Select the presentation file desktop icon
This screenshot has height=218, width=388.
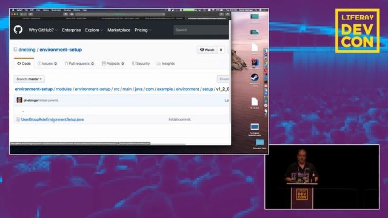pos(255,127)
